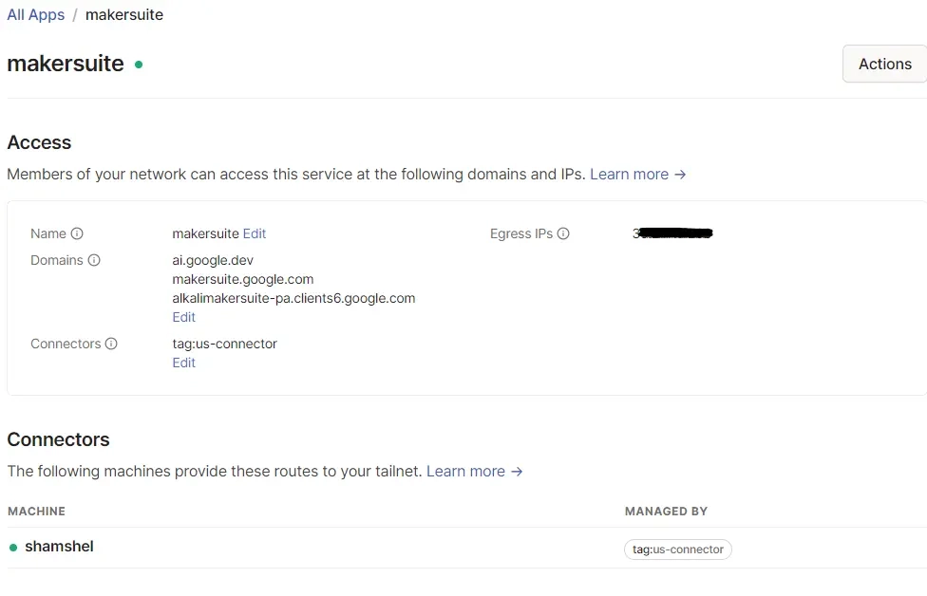Edit the service name makersuite

[x=255, y=233]
